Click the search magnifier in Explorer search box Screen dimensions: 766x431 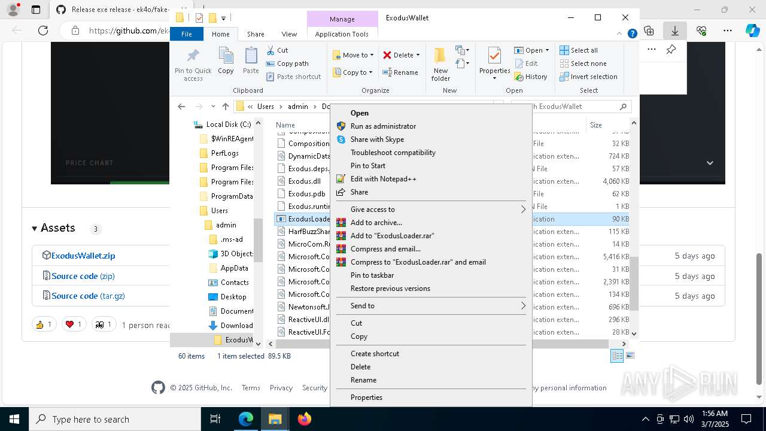tap(623, 107)
